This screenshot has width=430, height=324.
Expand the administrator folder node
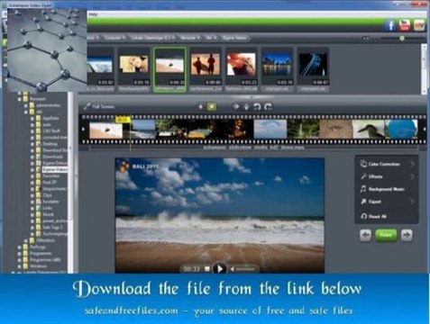tap(25, 105)
